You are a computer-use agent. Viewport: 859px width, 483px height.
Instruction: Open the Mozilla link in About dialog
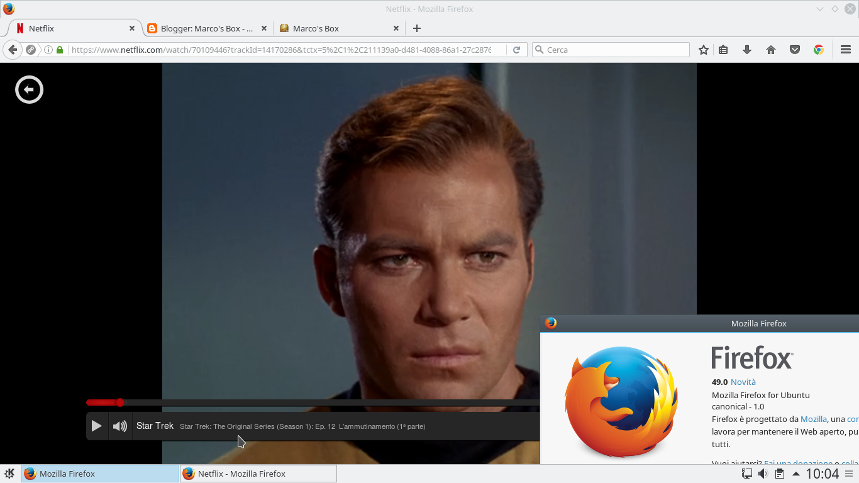(814, 419)
